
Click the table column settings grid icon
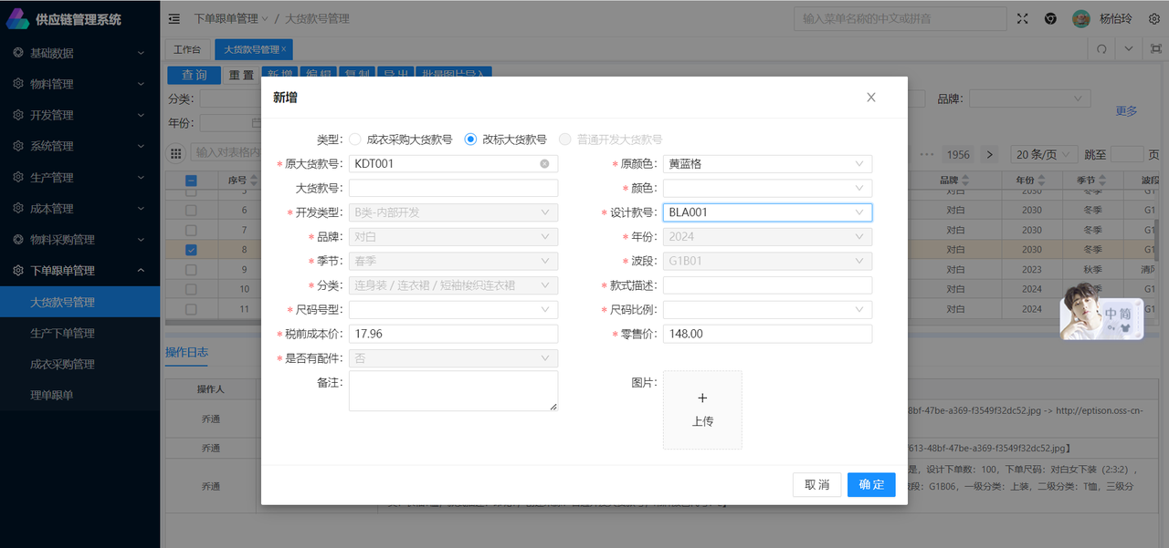176,153
